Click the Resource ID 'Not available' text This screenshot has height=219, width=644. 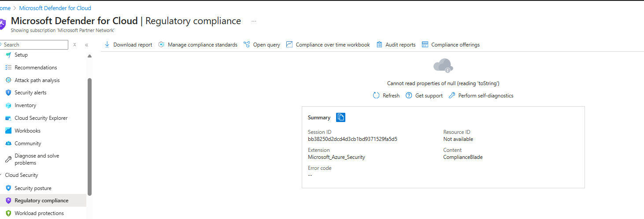coord(458,139)
